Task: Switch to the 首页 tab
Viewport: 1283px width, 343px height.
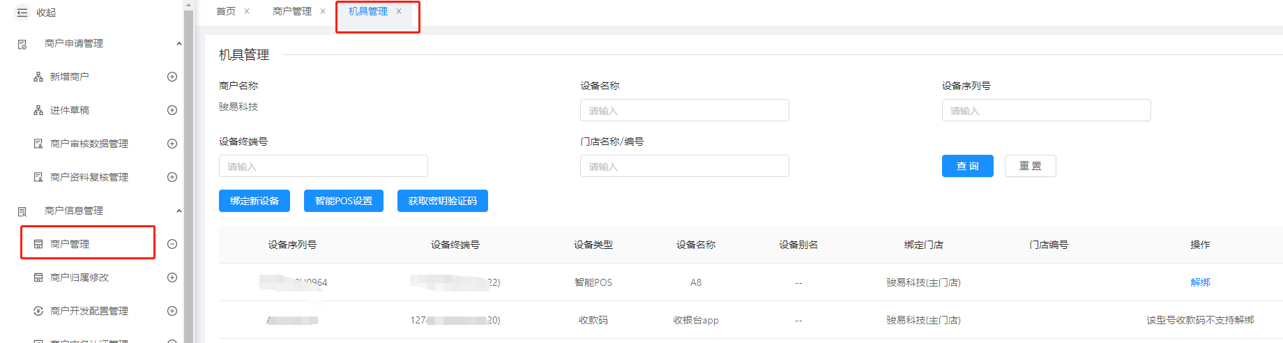Action: click(x=226, y=11)
